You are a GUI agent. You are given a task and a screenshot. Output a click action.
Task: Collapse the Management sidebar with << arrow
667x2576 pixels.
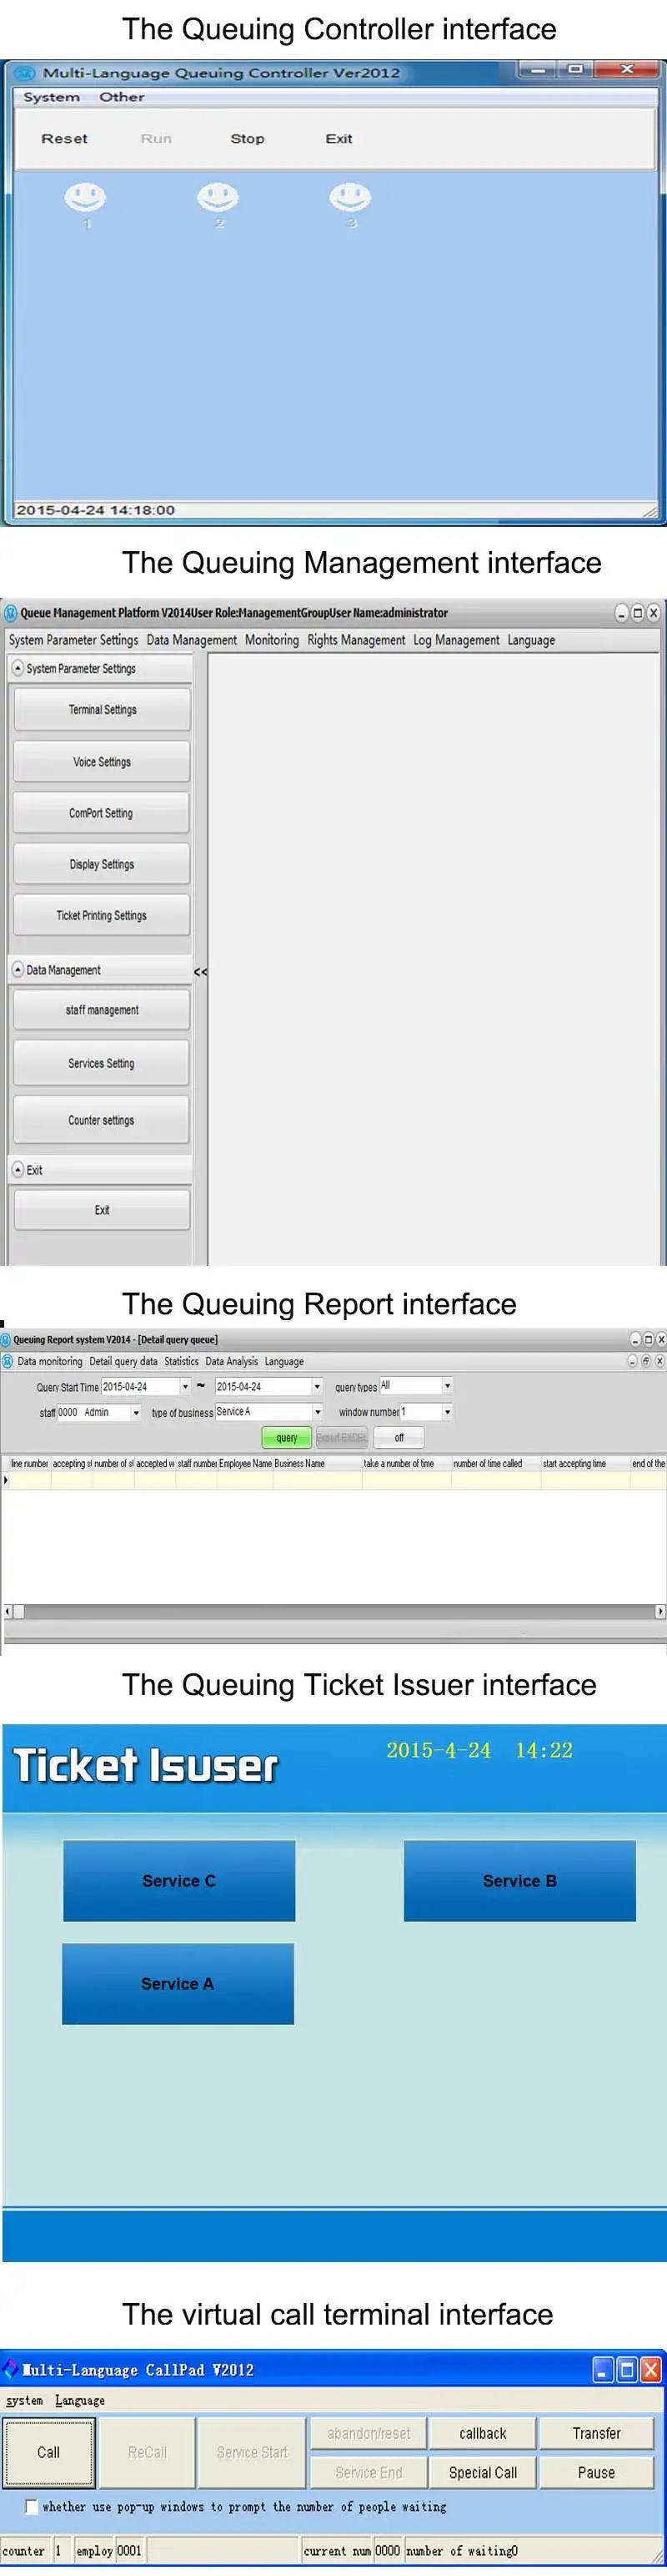(201, 972)
